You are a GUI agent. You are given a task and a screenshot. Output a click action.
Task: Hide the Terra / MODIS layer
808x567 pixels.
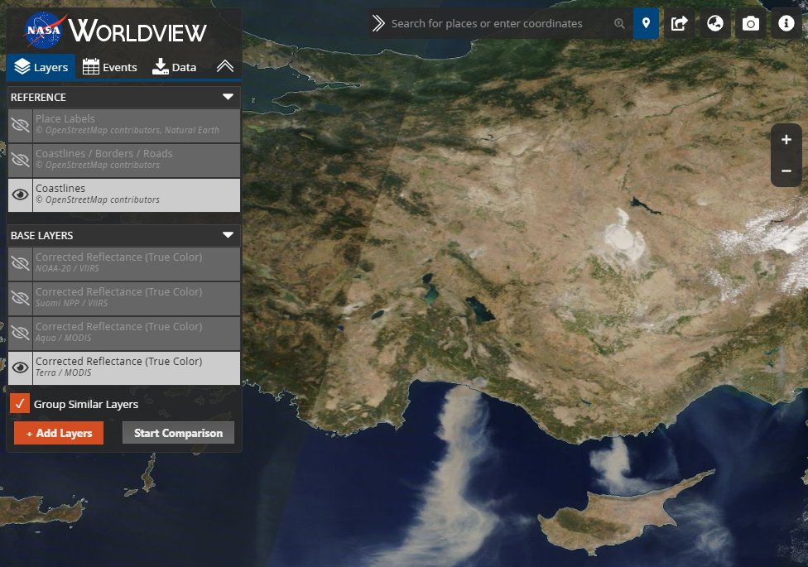pos(20,368)
